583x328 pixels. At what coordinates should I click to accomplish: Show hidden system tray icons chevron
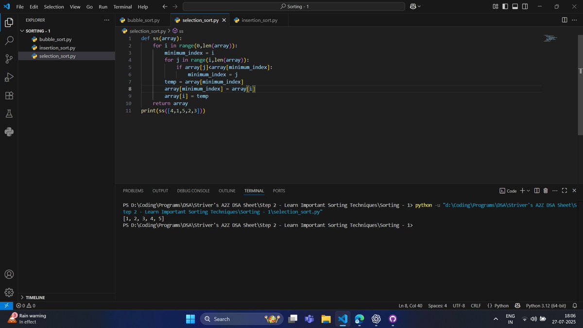click(495, 319)
